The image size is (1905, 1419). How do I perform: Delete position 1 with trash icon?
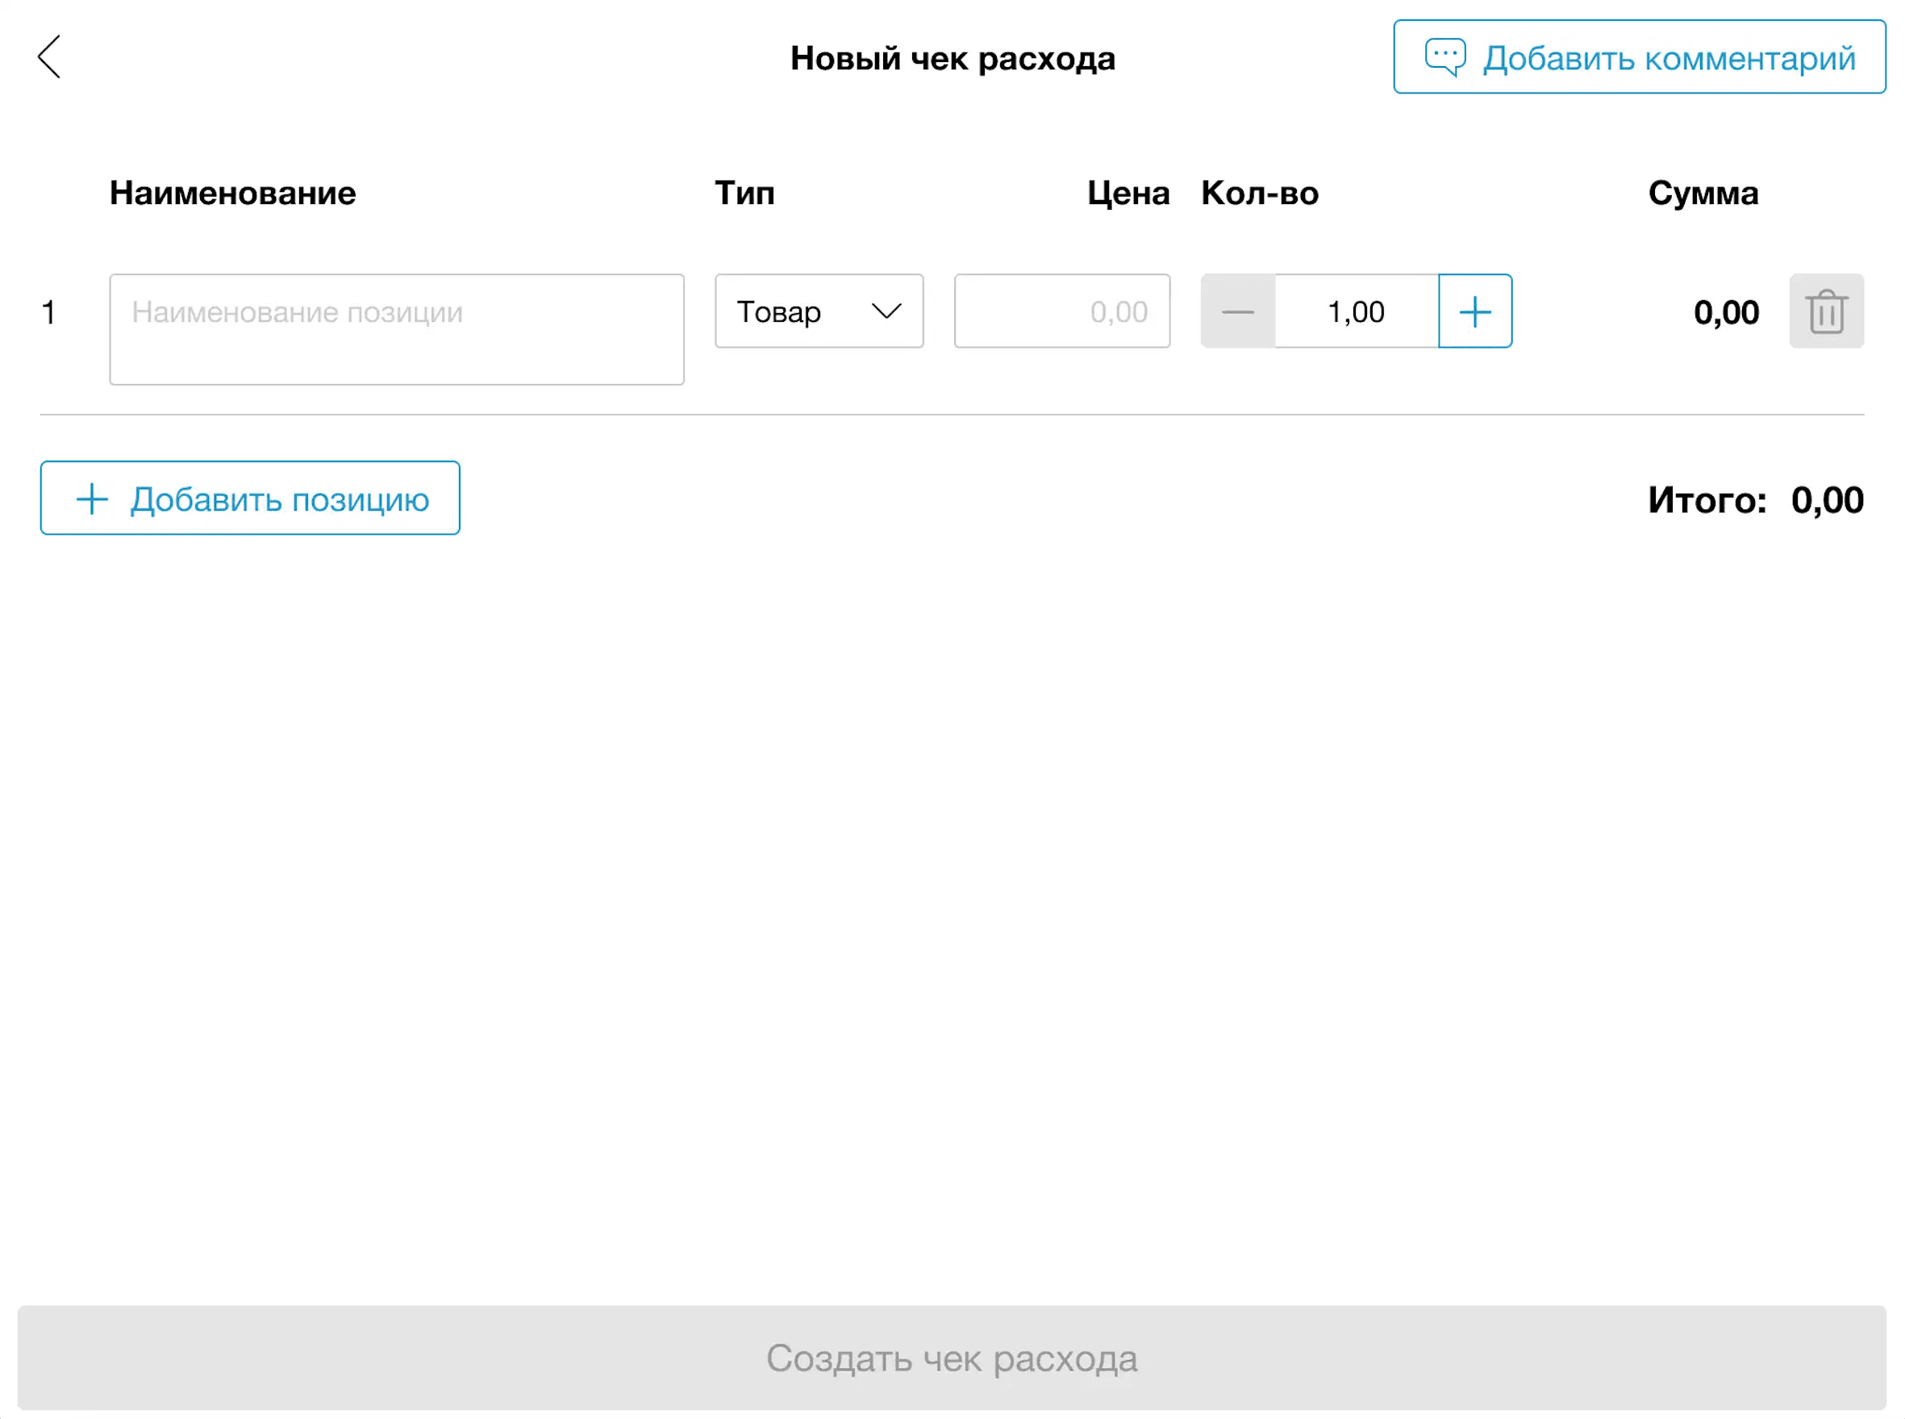[1826, 311]
